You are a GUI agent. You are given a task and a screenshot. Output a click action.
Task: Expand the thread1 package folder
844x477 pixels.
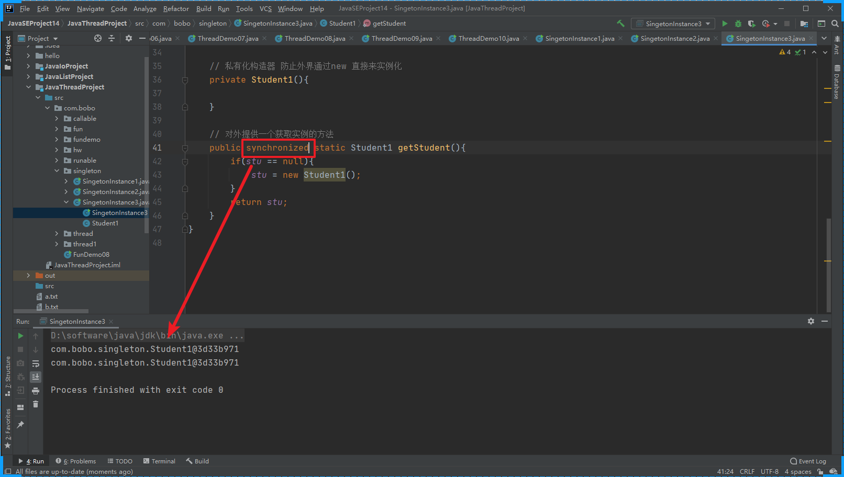click(57, 244)
